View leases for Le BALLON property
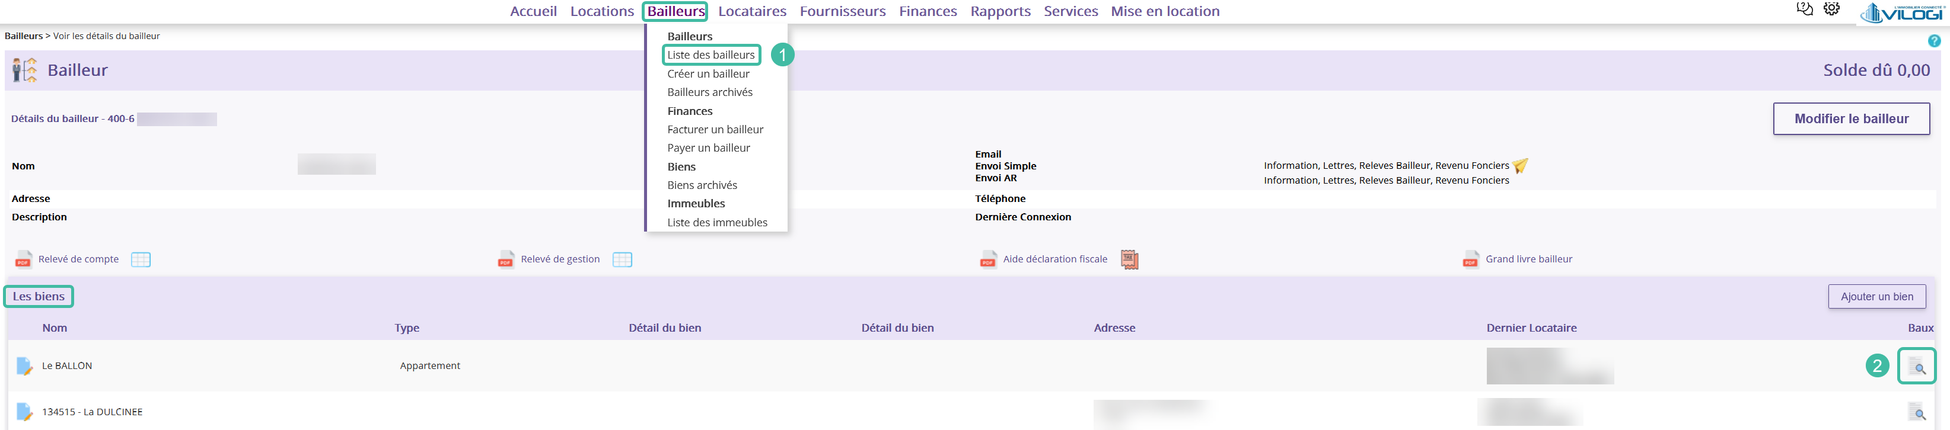The height and width of the screenshot is (430, 1950). [1917, 367]
